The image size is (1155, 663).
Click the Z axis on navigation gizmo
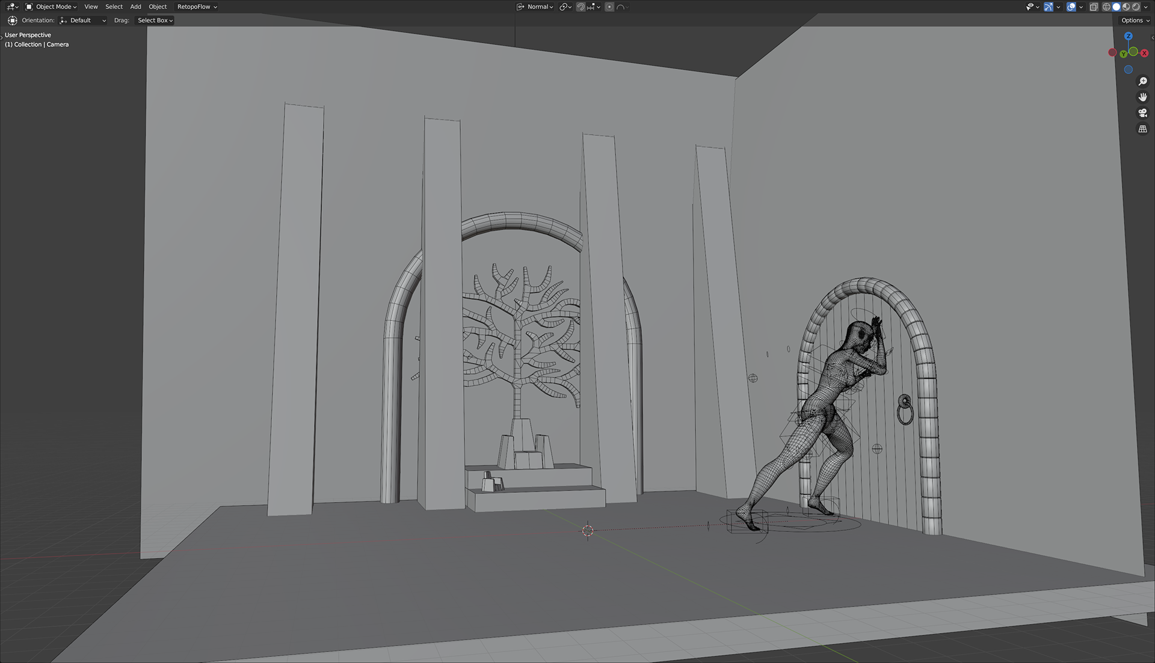tap(1129, 36)
